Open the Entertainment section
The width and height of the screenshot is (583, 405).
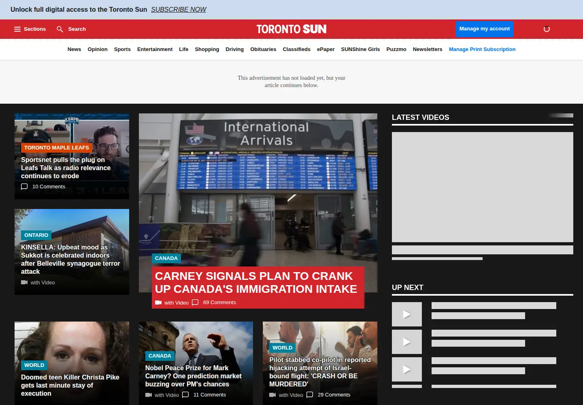tap(155, 49)
